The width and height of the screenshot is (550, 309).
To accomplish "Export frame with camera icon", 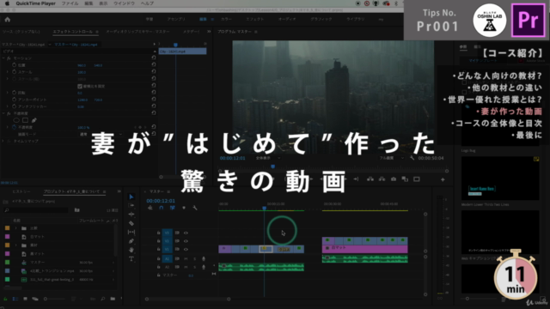I will click(x=394, y=179).
